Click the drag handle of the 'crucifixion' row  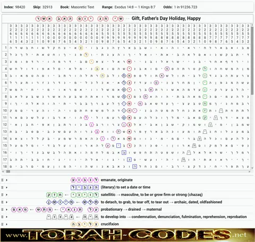point(2,224)
